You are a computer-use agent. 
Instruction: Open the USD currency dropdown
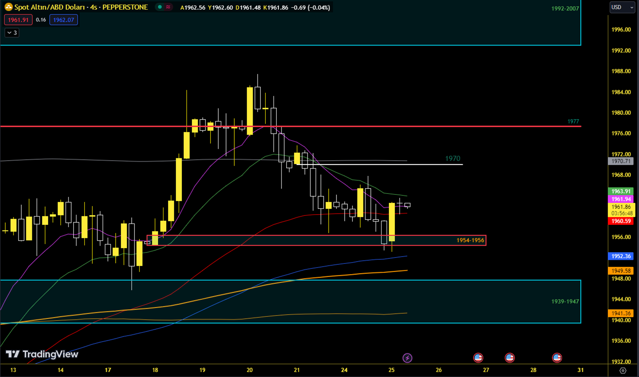622,7
